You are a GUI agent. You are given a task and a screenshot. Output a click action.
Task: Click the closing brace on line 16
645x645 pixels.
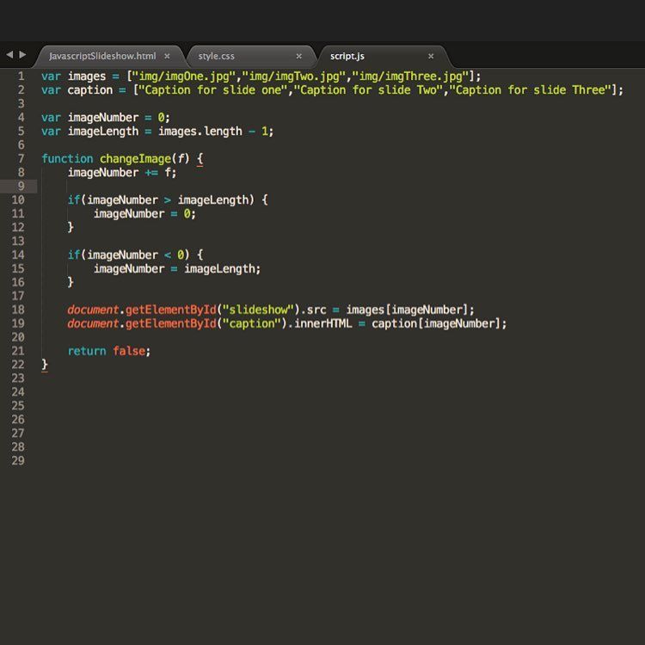point(71,282)
